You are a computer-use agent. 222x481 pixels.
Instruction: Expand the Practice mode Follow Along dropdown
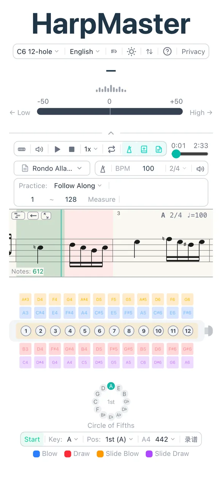click(x=77, y=186)
